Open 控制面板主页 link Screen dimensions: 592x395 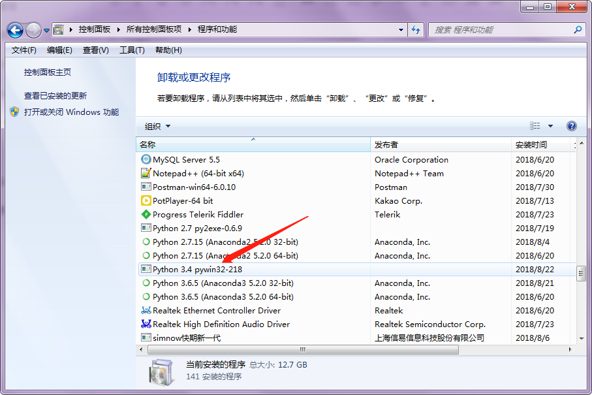(48, 72)
